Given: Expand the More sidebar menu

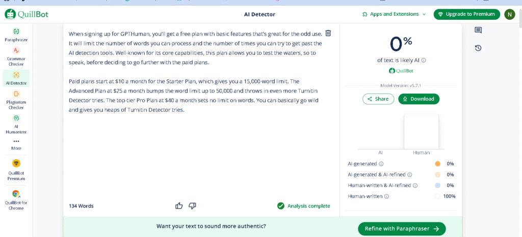Looking at the screenshot, I should 16,144.
